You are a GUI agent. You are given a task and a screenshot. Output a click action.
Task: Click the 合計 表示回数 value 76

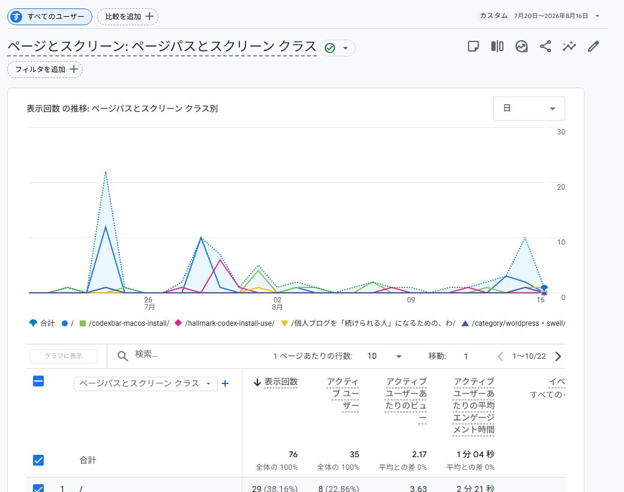[293, 455]
